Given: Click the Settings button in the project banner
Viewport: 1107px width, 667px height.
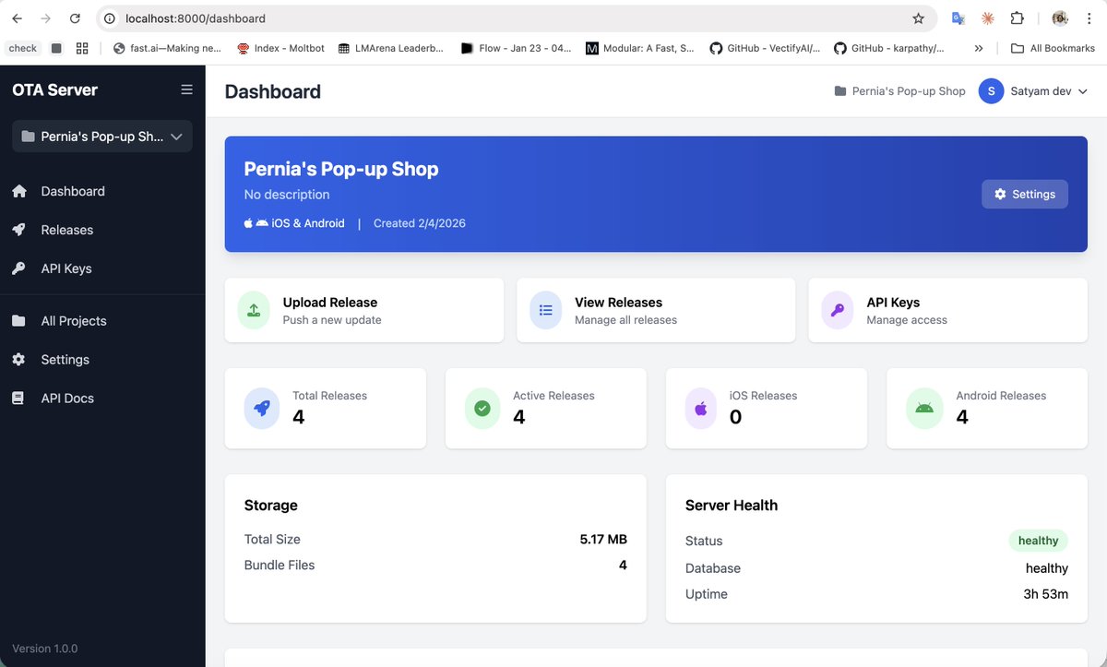Looking at the screenshot, I should (x=1025, y=194).
